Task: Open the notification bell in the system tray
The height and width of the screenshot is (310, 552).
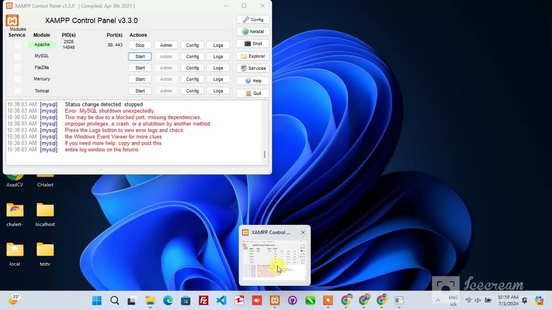Action: tap(525, 300)
